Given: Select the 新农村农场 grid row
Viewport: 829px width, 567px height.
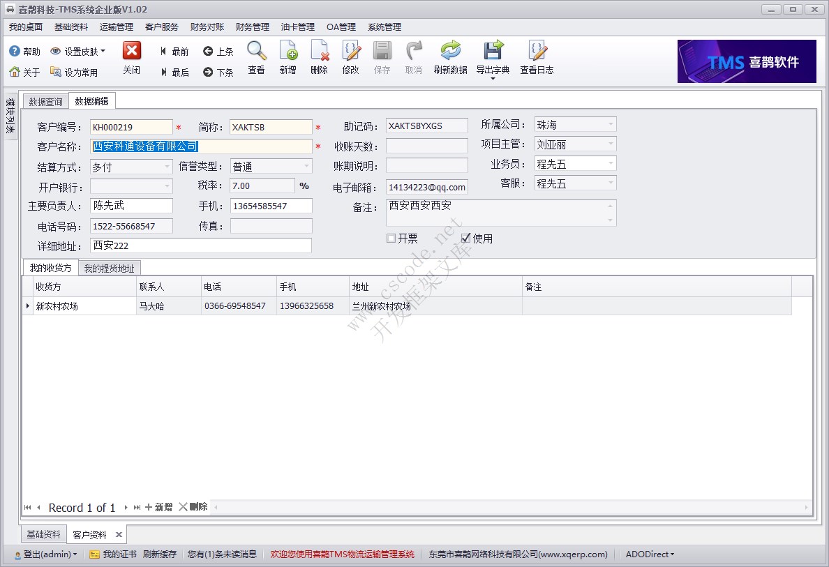Looking at the screenshot, I should [x=407, y=306].
